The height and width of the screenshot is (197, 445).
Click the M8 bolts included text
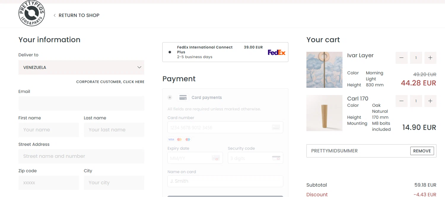click(381, 126)
